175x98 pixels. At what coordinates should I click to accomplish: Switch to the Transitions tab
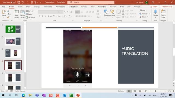tap(48, 7)
